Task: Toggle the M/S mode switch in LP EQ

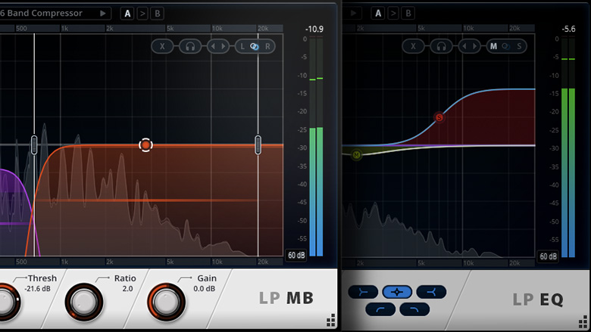Action: 506,46
